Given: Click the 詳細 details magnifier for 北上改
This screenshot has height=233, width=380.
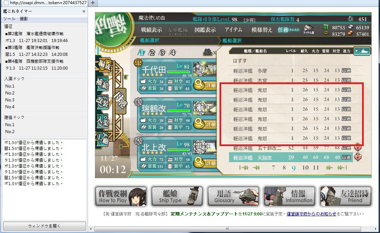Looking at the screenshot, I should click(x=205, y=163).
